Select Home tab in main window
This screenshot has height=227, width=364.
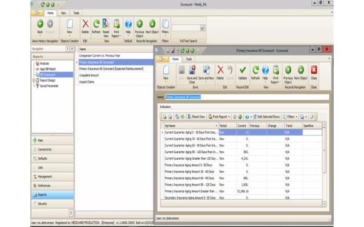tap(50, 13)
